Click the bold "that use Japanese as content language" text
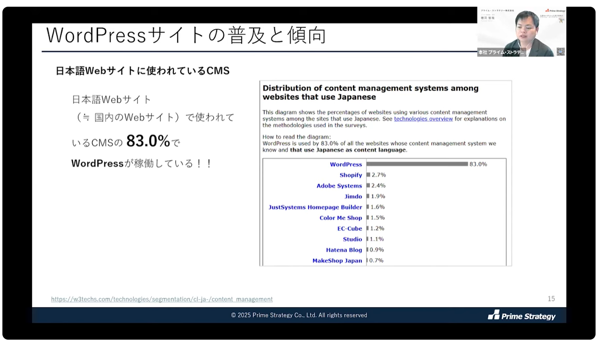Image resolution: width=597 pixels, height=343 pixels. coord(348,150)
